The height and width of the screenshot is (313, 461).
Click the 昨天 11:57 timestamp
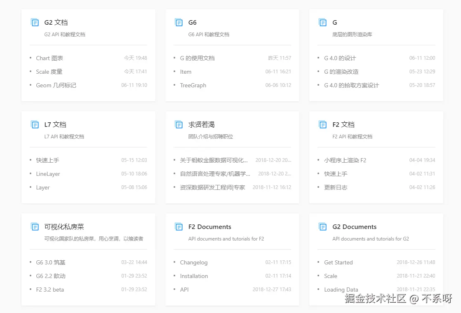point(280,58)
